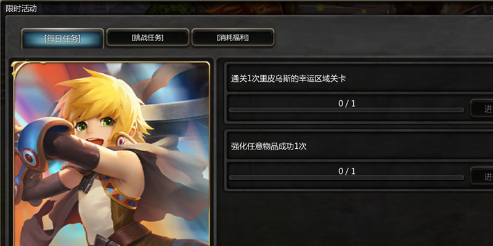The image size is (493, 246).
Task: Click the 进 button beside 强化 task progress
Action: 482,176
